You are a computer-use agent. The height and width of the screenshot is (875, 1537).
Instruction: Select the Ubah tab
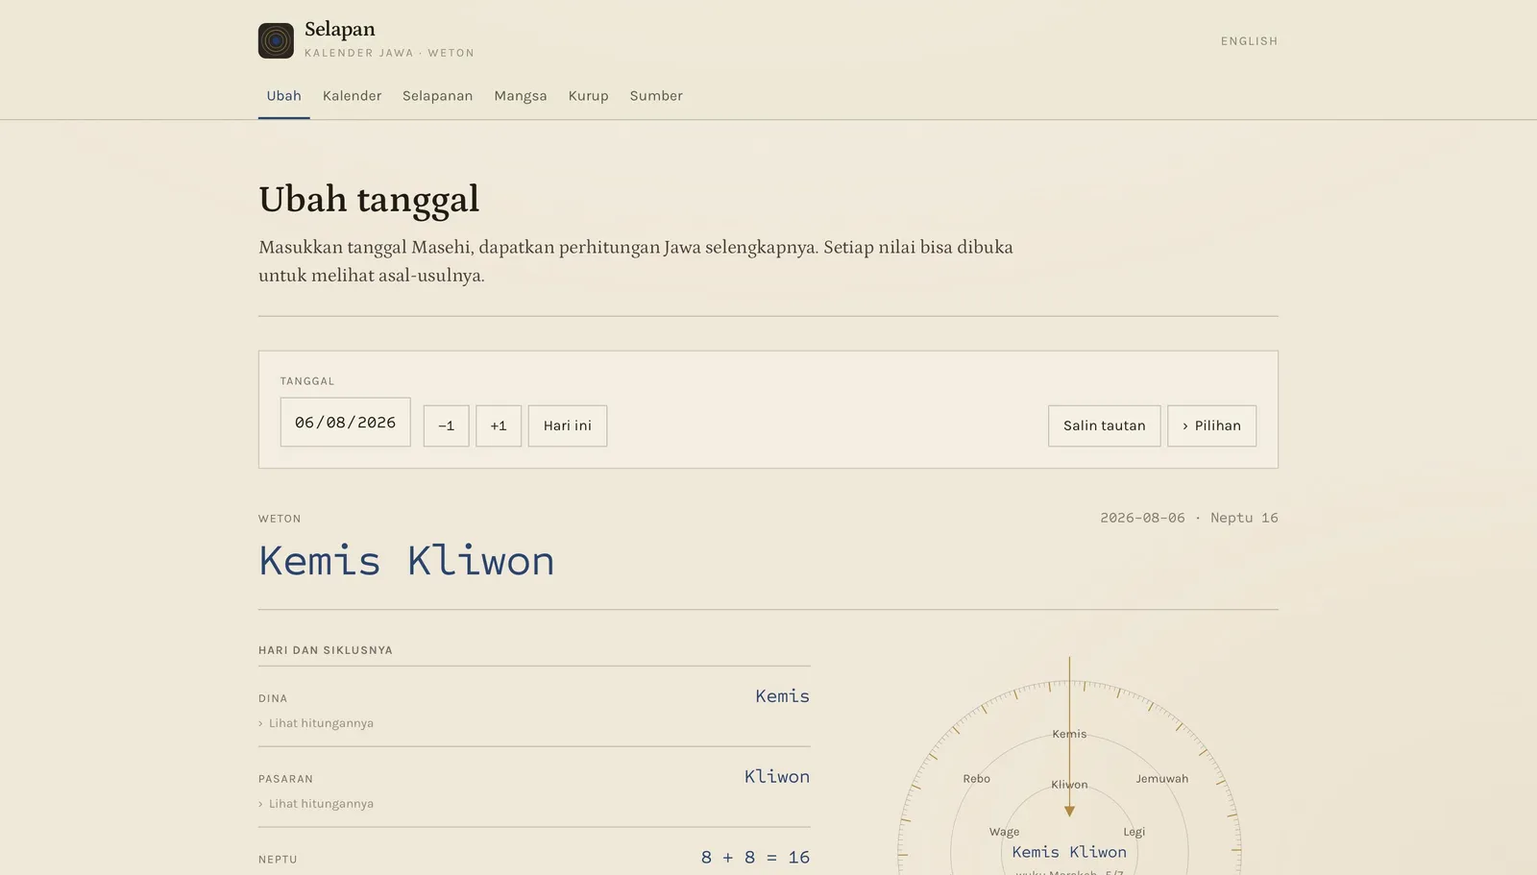(283, 96)
